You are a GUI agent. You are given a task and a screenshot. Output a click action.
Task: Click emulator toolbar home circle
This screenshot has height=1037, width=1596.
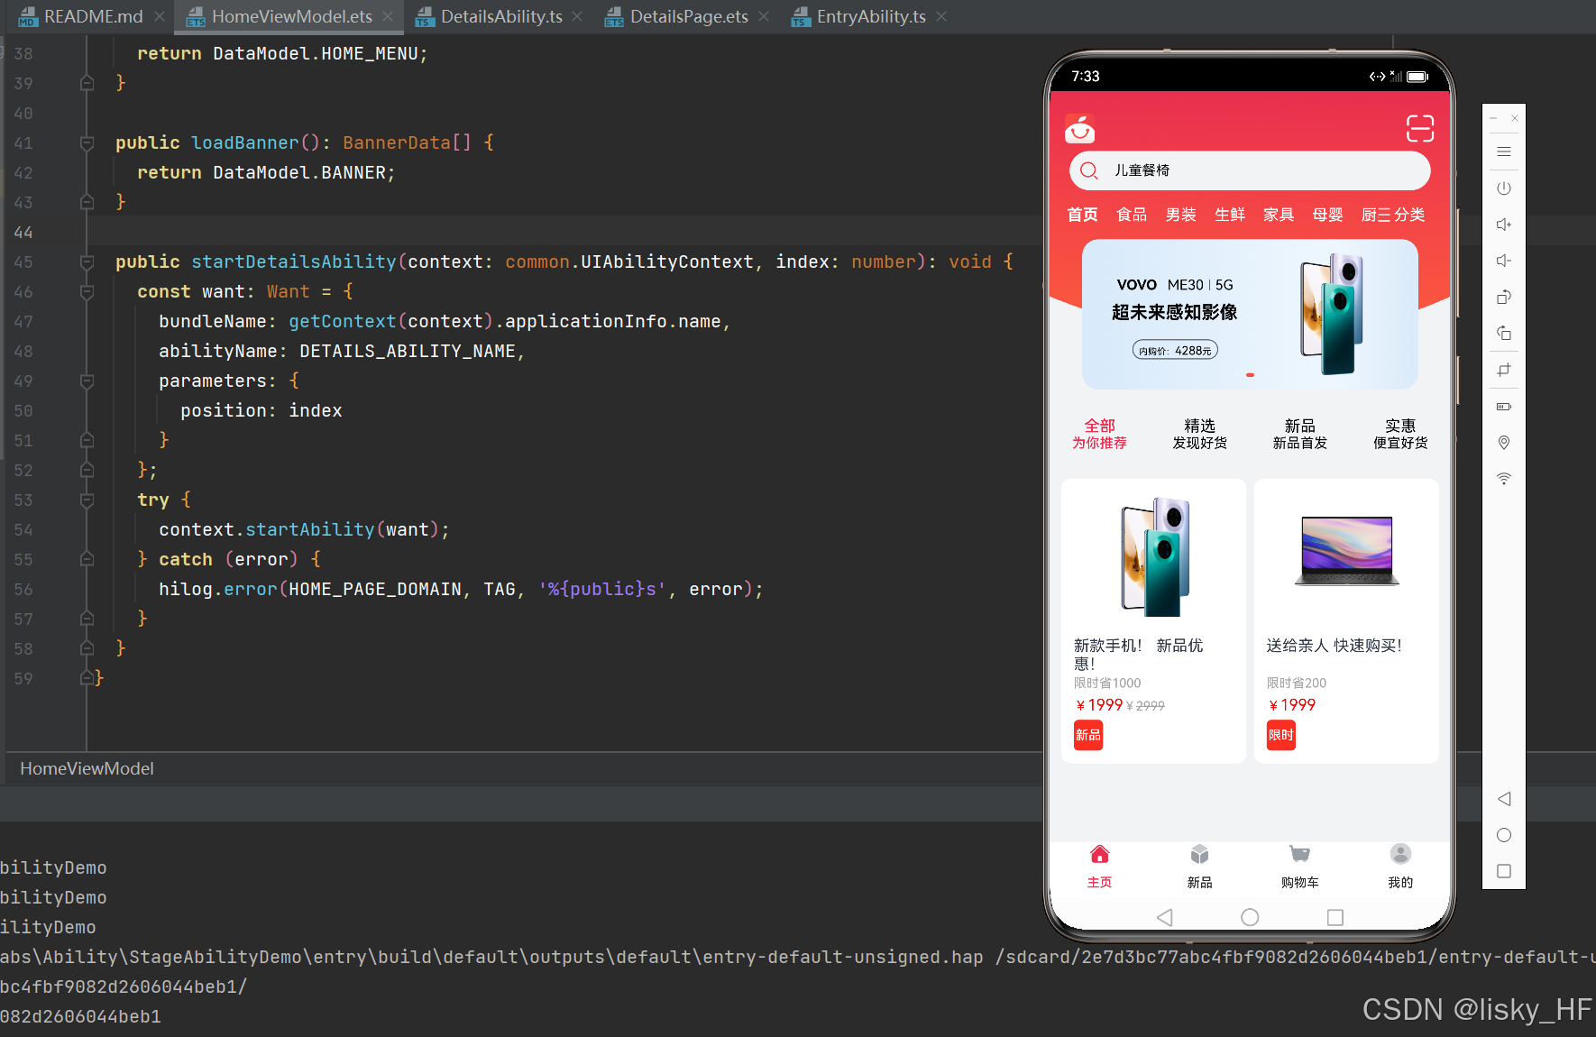tap(1503, 835)
